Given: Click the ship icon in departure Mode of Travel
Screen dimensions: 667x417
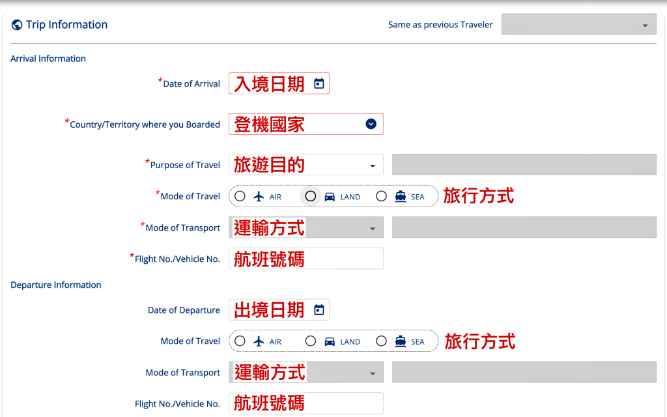Looking at the screenshot, I should coord(401,341).
